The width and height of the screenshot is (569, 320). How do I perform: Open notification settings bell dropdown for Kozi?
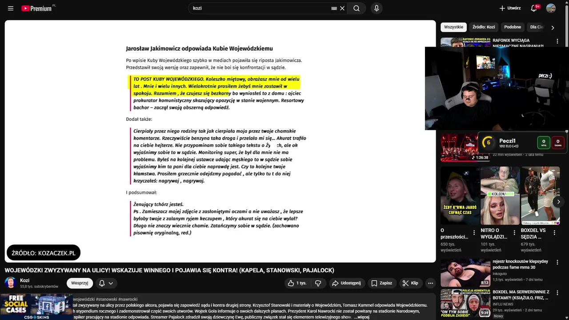pyautogui.click(x=106, y=283)
